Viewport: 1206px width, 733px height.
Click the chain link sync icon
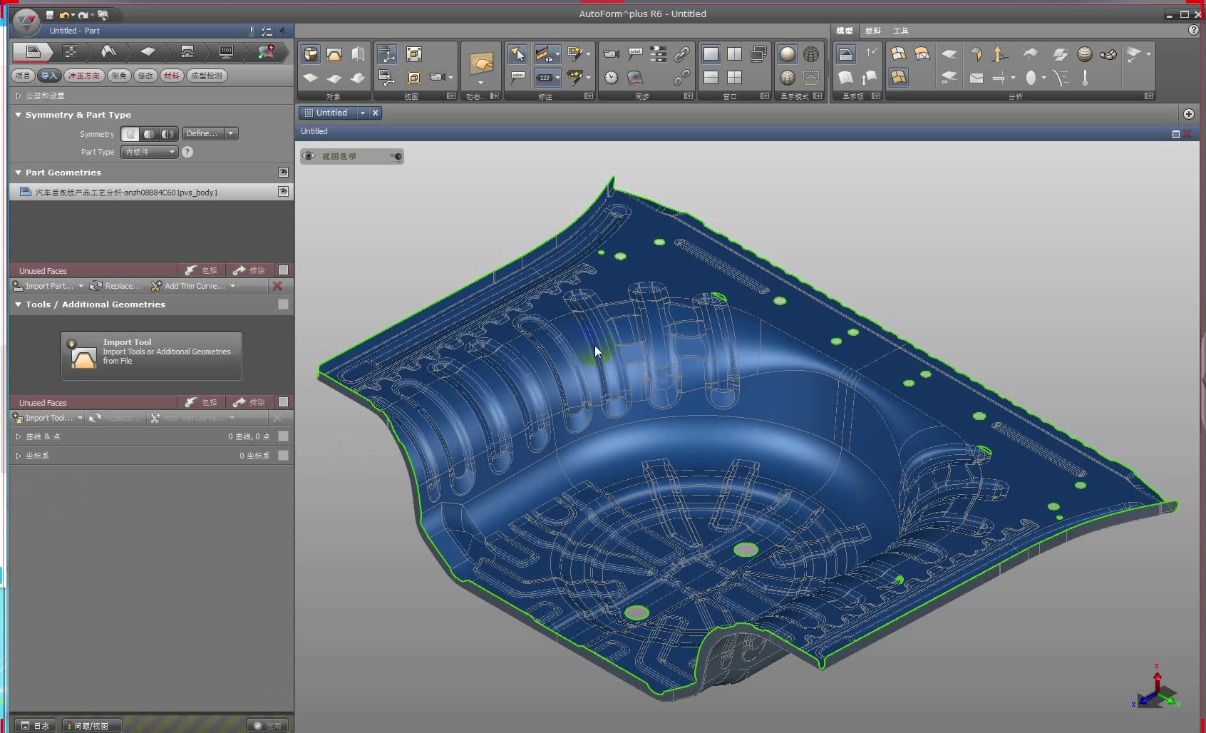coord(681,54)
